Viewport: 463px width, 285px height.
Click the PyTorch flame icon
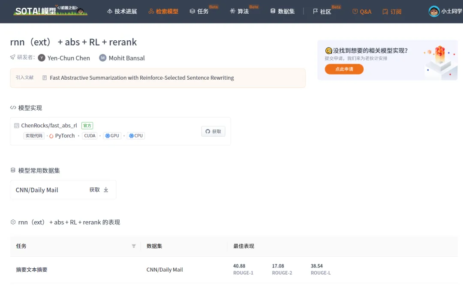click(51, 136)
